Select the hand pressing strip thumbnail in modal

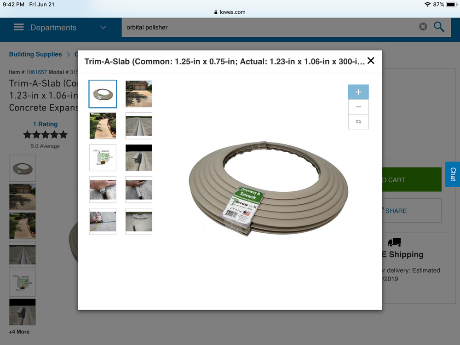103,190
